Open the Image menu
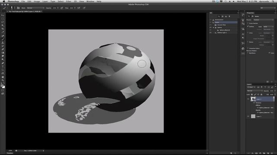The height and width of the screenshot is (155, 277). [x=37, y=1]
